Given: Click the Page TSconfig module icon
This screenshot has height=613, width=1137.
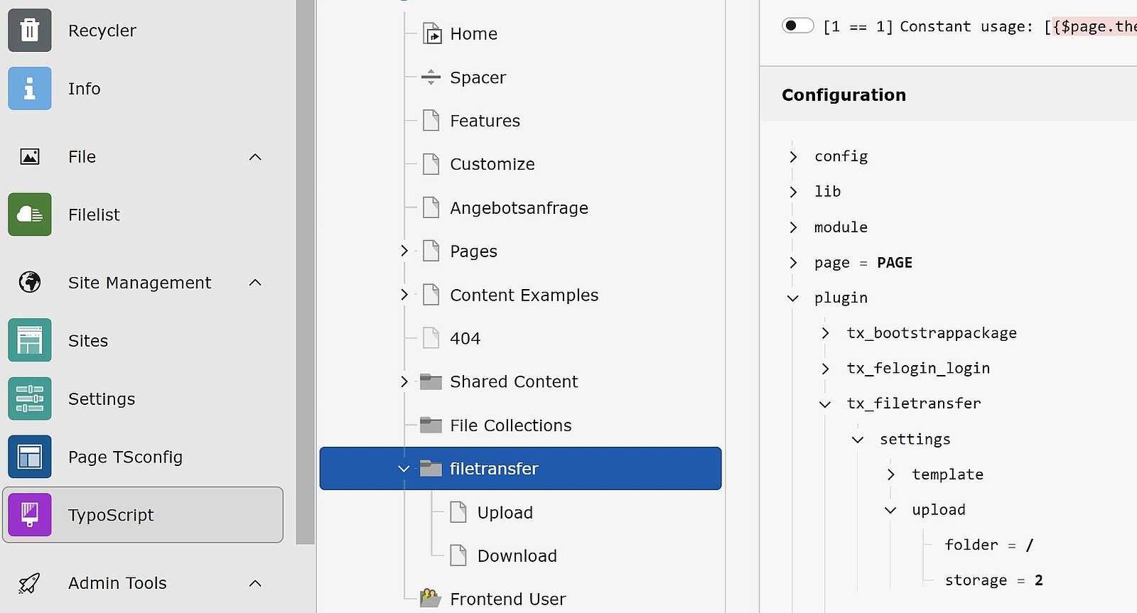Looking at the screenshot, I should click(x=30, y=457).
